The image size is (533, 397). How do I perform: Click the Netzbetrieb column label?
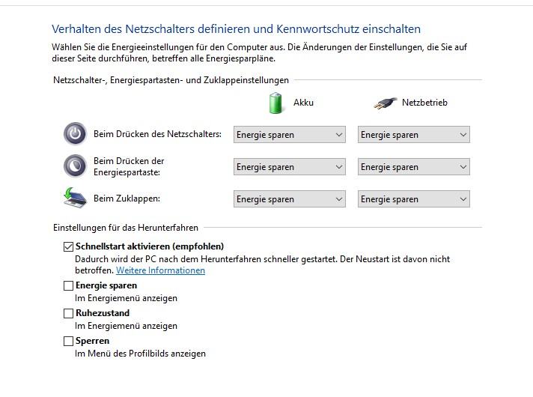click(424, 103)
